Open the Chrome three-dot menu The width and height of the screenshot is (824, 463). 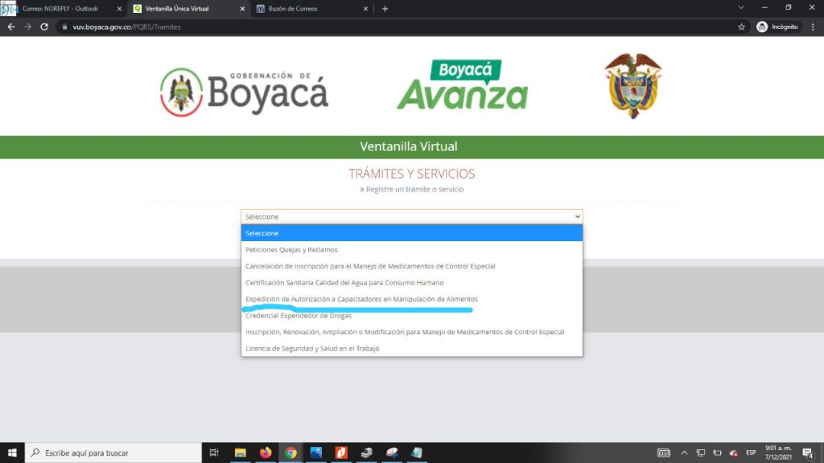(x=813, y=27)
